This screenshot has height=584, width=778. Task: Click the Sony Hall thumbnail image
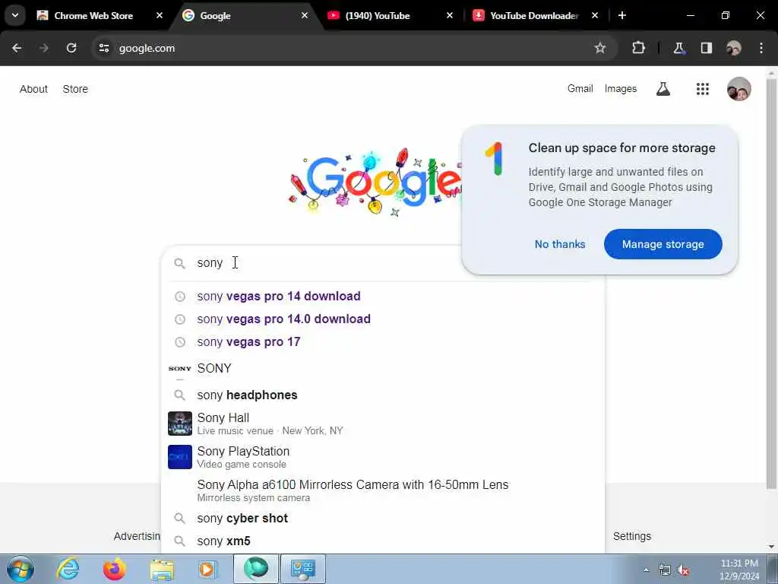point(179,424)
